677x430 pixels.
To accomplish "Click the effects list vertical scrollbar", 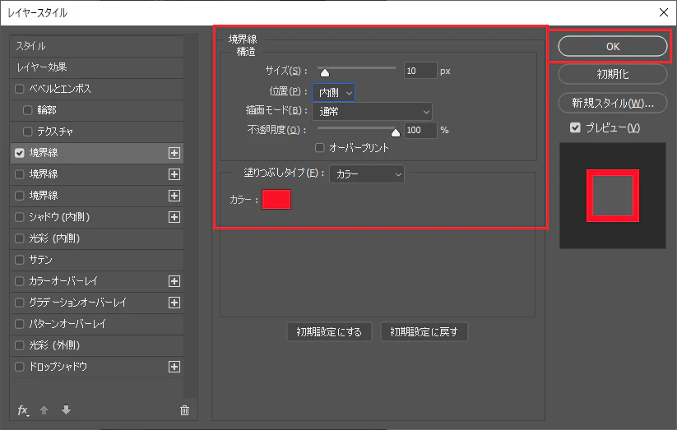I will coord(190,216).
